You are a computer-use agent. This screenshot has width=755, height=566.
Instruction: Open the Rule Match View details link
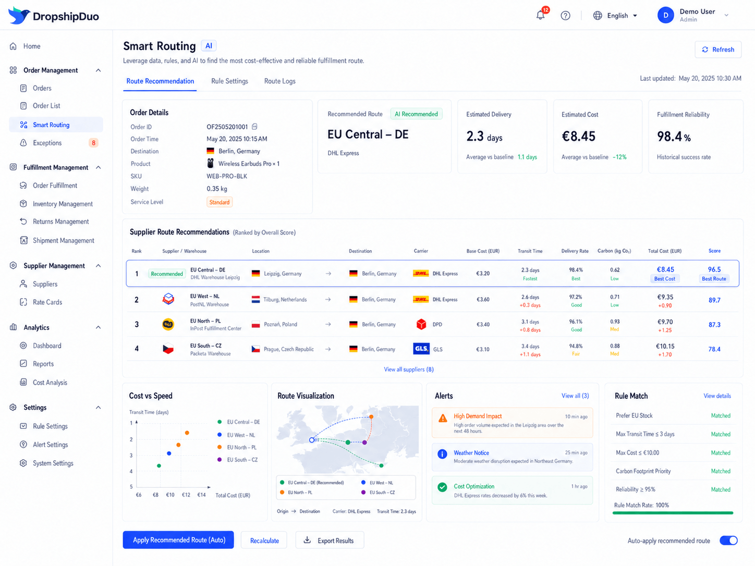[717, 396]
